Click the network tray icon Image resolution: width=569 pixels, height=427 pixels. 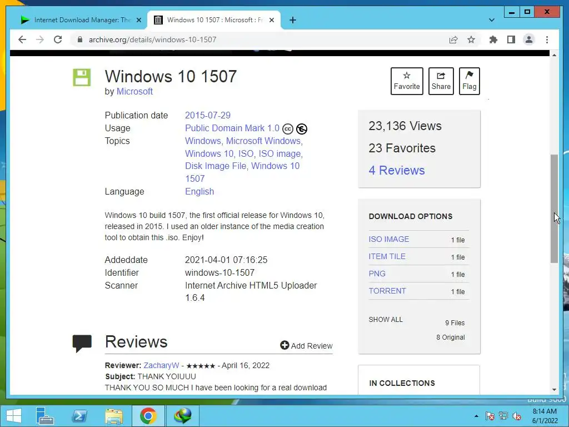[503, 416]
